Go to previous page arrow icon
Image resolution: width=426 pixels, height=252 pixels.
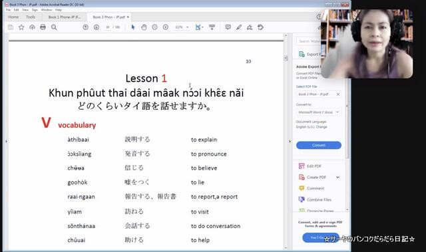[x=86, y=27]
